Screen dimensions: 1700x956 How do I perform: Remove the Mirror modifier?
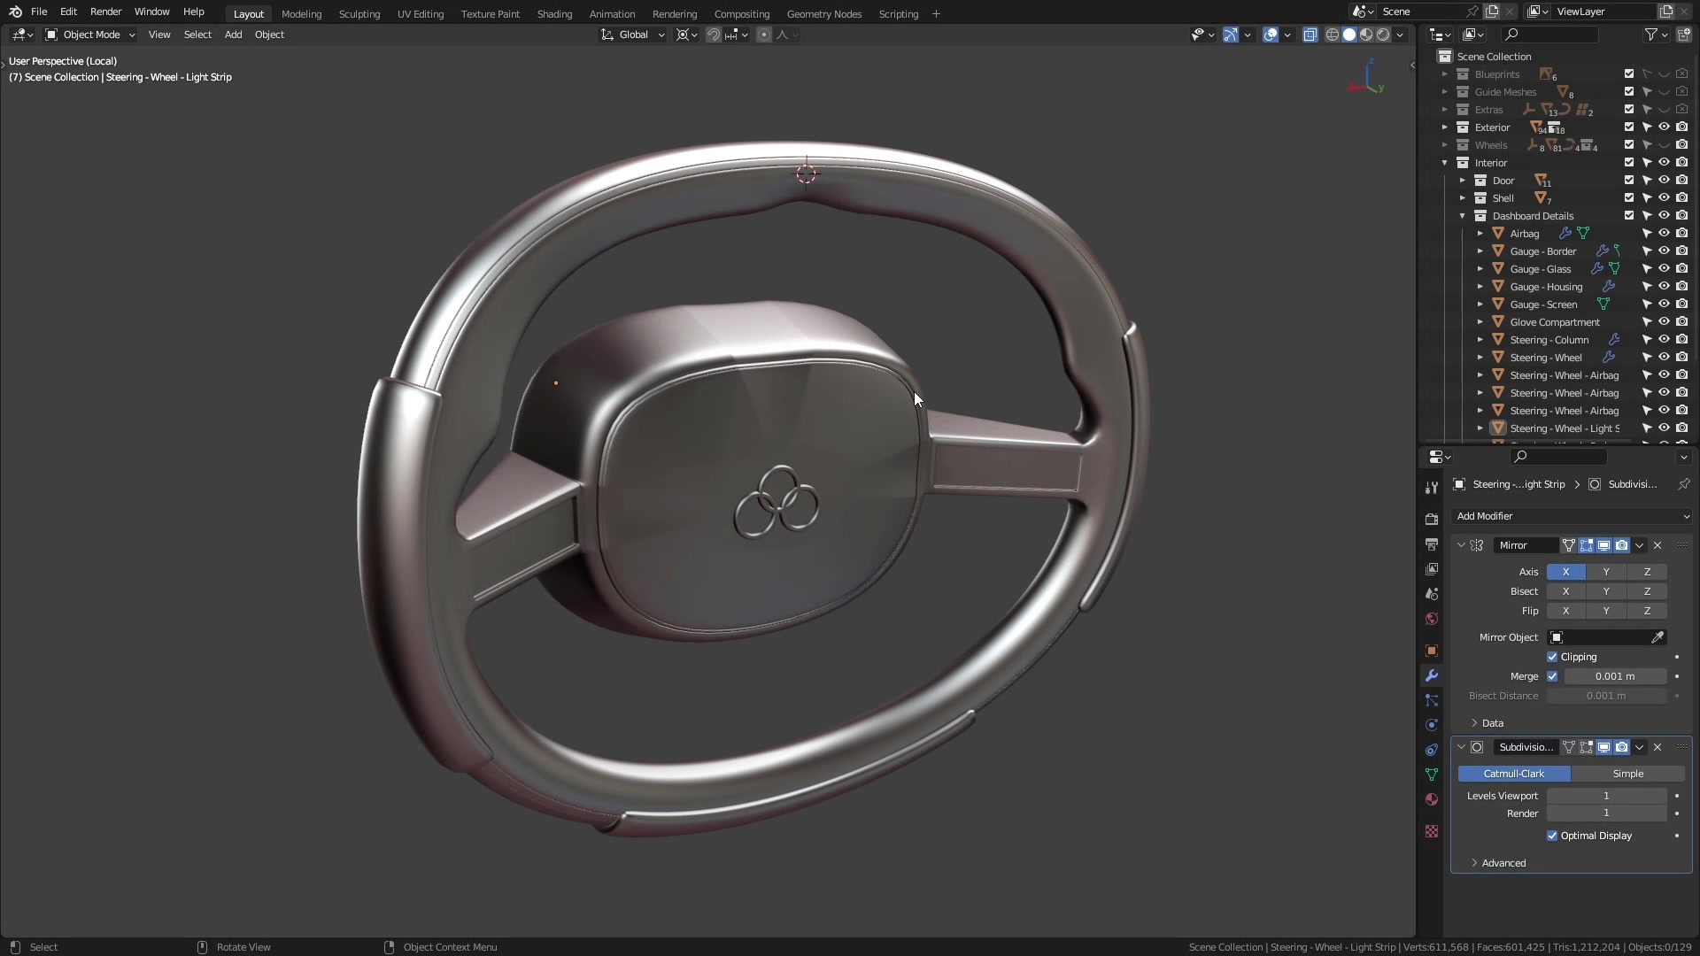1657,545
